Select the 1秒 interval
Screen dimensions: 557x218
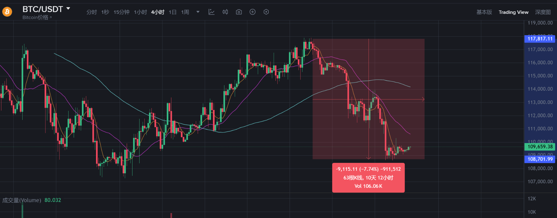105,12
